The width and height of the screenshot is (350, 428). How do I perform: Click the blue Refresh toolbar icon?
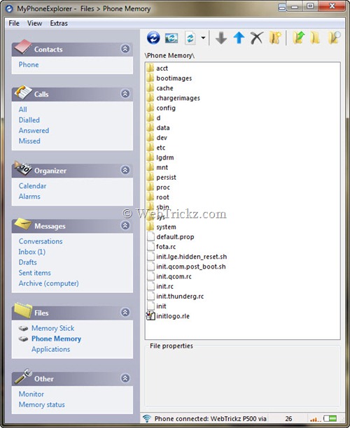point(153,38)
